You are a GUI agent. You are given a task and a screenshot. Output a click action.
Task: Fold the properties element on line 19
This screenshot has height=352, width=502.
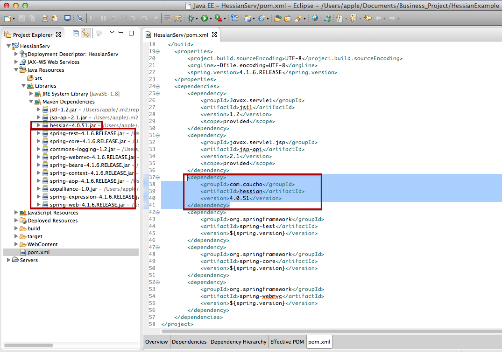(x=158, y=51)
